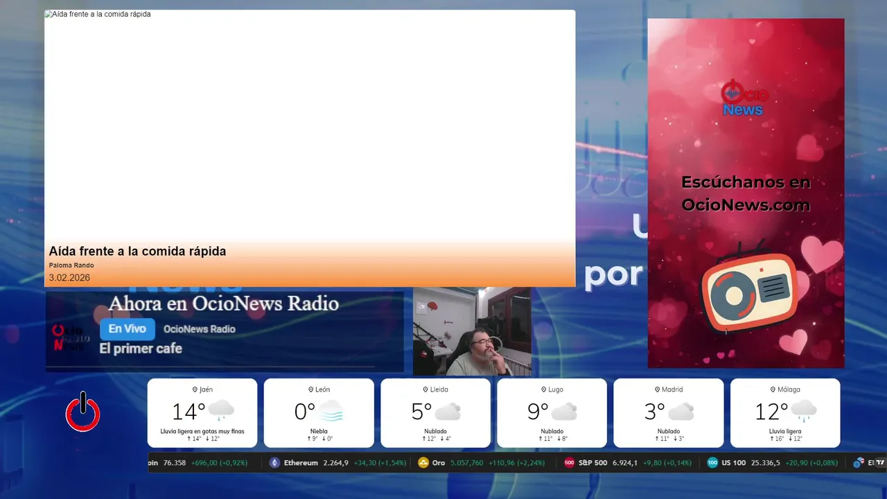This screenshot has width=887, height=499.
Task: Click the US 100 teal badge icon
Action: coord(712,462)
